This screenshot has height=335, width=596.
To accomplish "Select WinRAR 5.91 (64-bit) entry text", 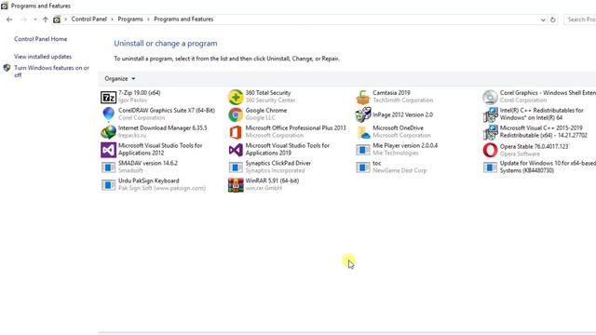I will click(x=272, y=181).
